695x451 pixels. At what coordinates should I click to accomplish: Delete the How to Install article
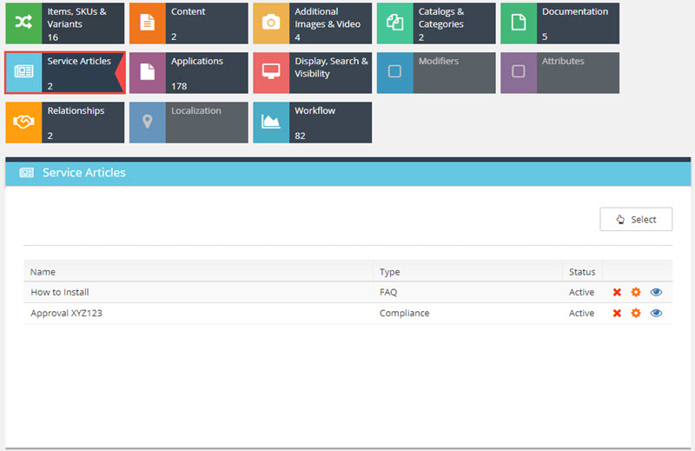pos(617,292)
